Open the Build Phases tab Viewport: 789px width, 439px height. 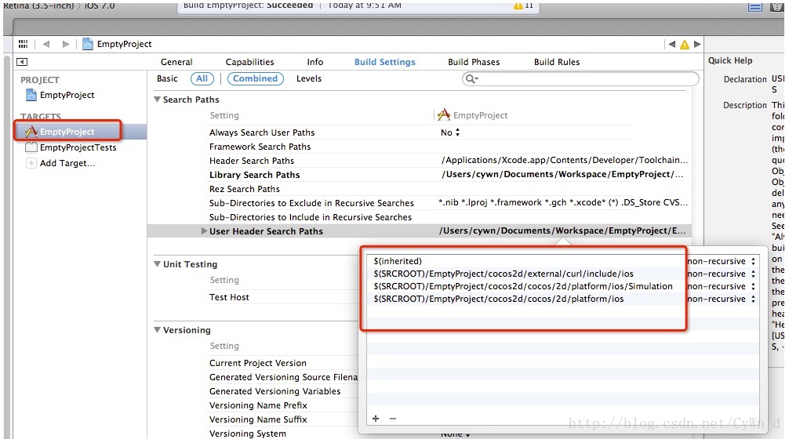coord(474,62)
